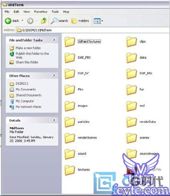Toggle the Folders tree pane
Screen dimensions: 170x196
pos(80,21)
